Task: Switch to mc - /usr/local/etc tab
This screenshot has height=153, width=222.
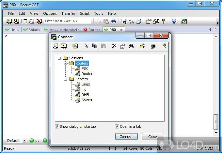Action: [x=61, y=30]
